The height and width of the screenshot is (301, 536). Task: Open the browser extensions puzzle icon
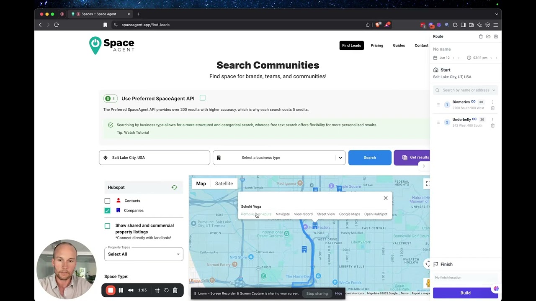pos(455,25)
